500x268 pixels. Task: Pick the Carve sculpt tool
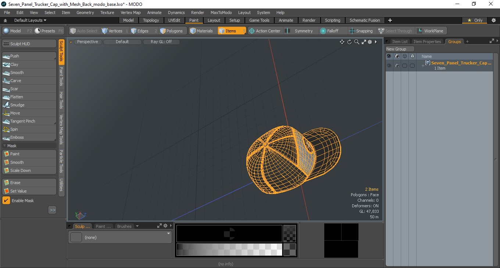click(29, 81)
